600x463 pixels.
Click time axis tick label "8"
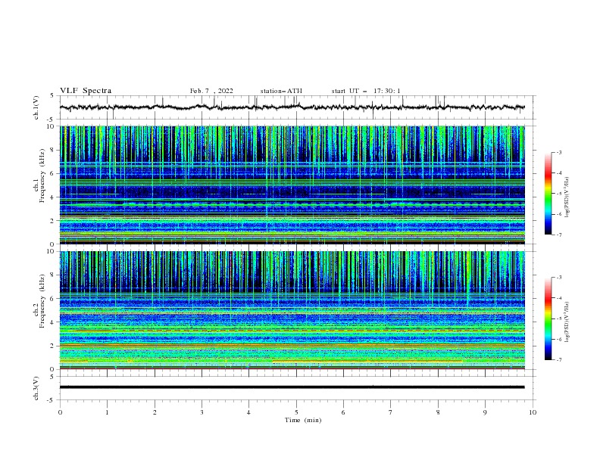tap(438, 412)
